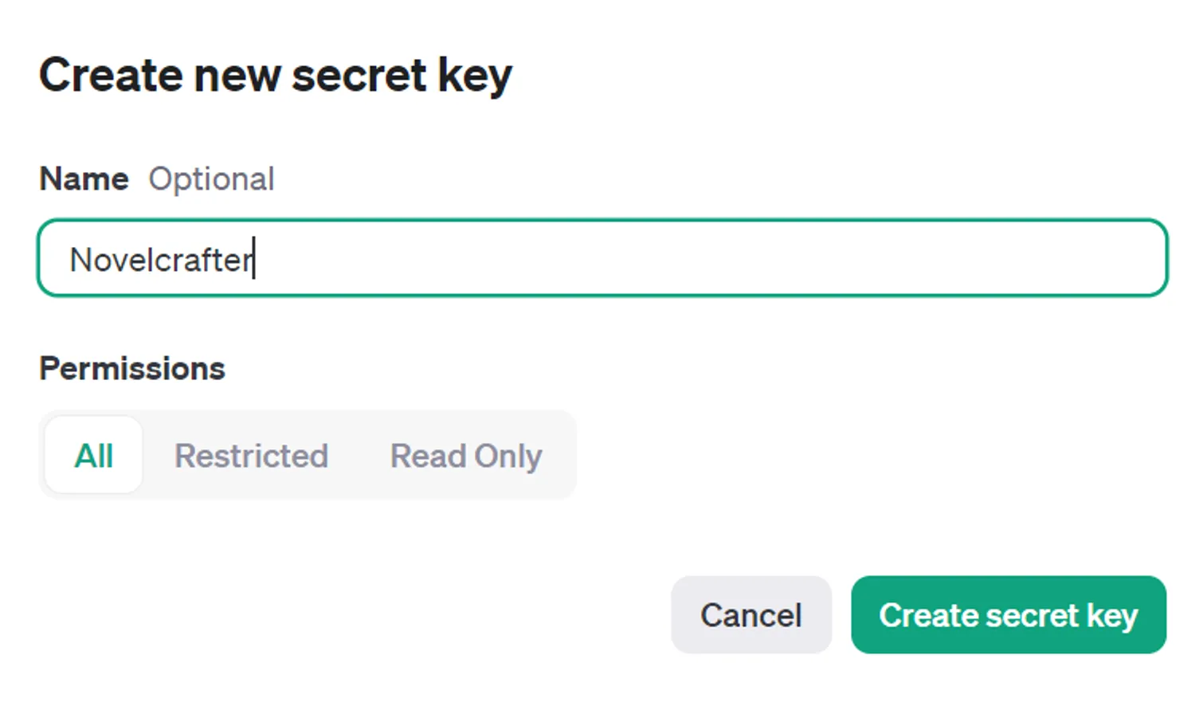The image size is (1203, 706).
Task: Activate the highlighted All segment
Action: (x=93, y=455)
